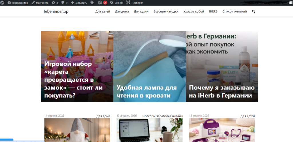Screen dimensions: 293x142
Task: Open the Список желаний menu item
Action: (235, 11)
